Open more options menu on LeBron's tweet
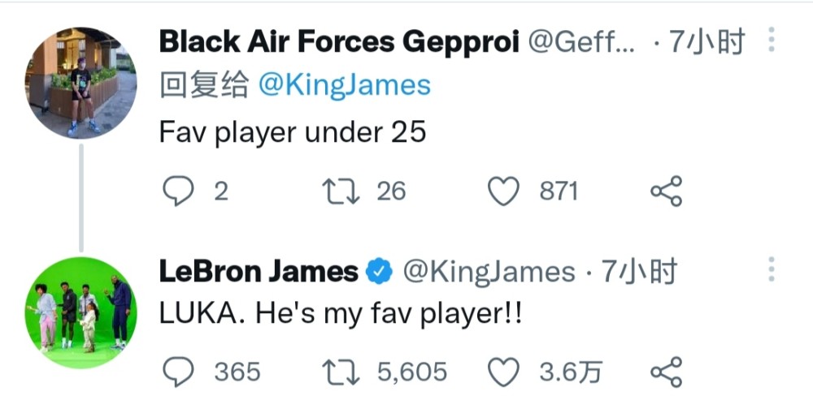This screenshot has width=813, height=404. tap(772, 269)
